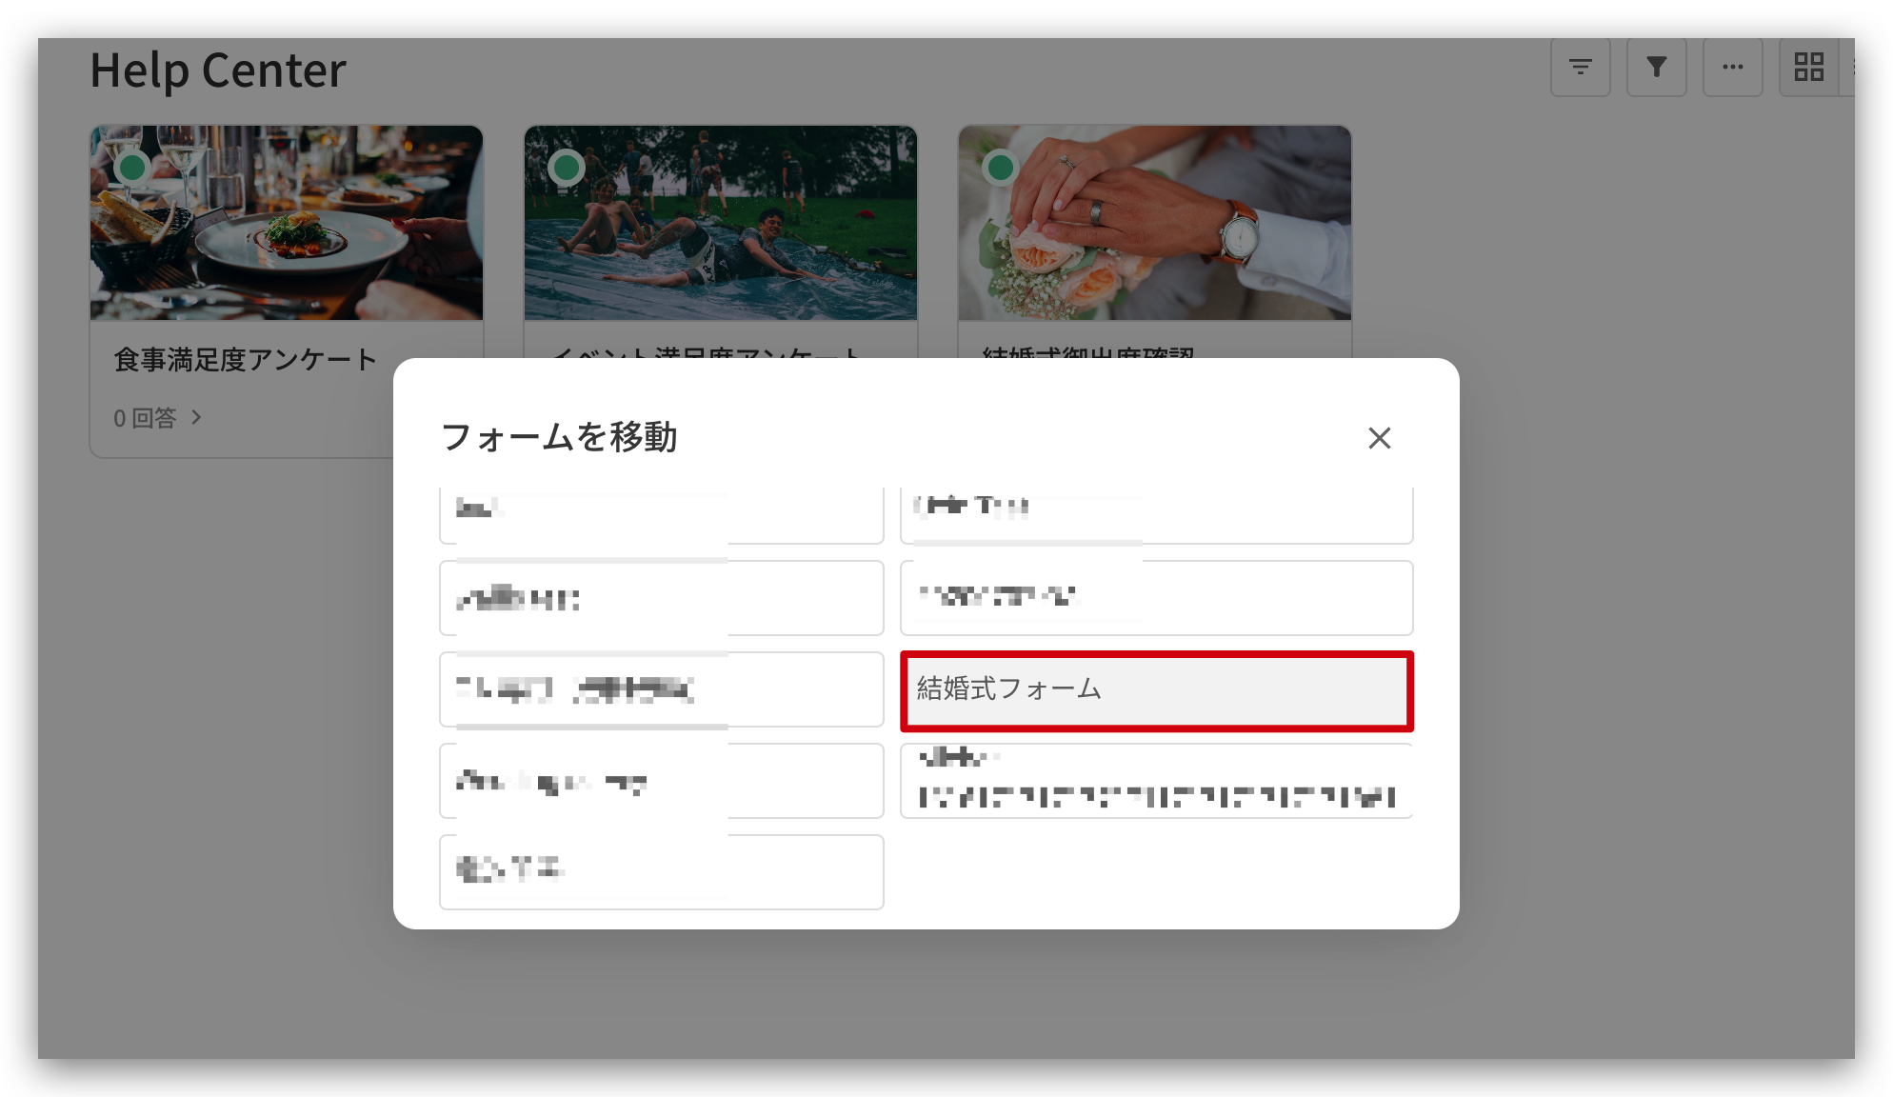Open the sort icon in the toolbar
The image size is (1893, 1097).
[x=1580, y=67]
